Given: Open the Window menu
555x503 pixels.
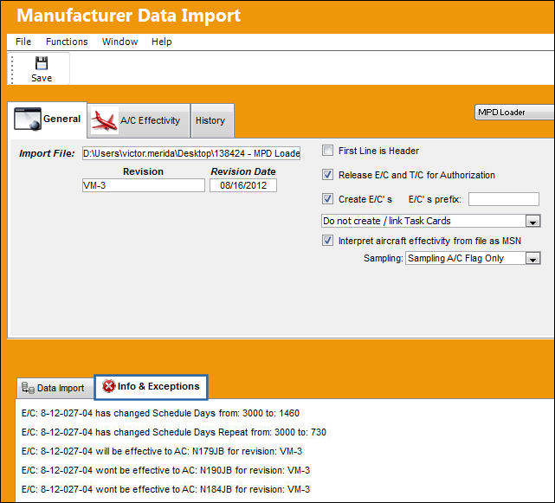Looking at the screenshot, I should (x=119, y=42).
